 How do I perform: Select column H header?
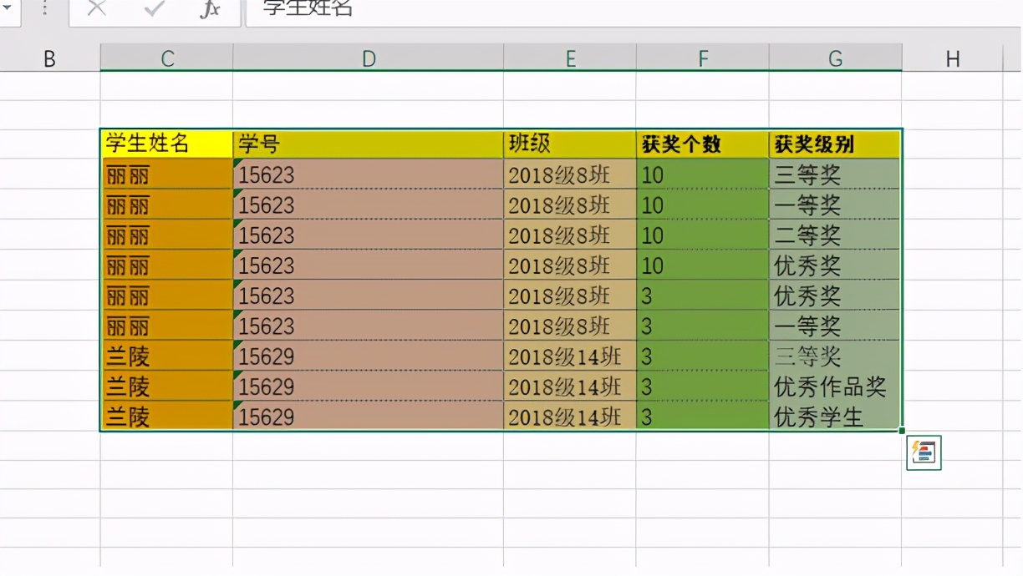pyautogui.click(x=952, y=58)
